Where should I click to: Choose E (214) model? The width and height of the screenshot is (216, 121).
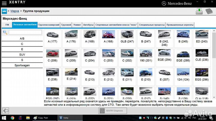point(71,77)
